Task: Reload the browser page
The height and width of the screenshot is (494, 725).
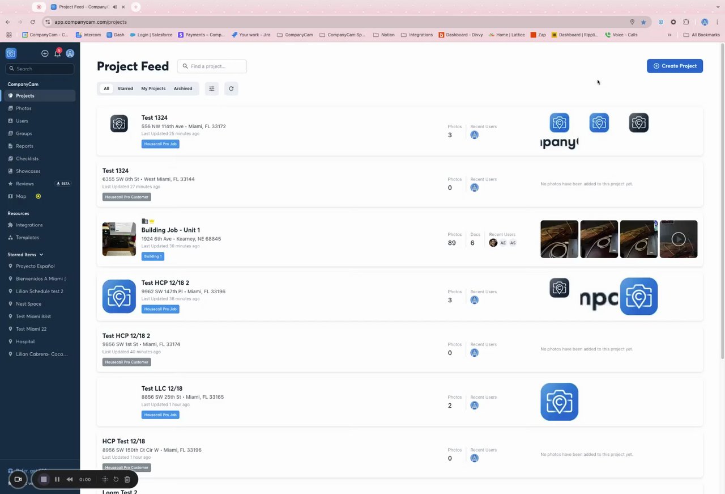Action: (33, 22)
